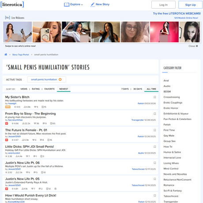Image resolution: width=203 pixels, height=203 pixels.
Task: Open 'Justin's New Life Pt. 05' story
Action: coord(23,179)
